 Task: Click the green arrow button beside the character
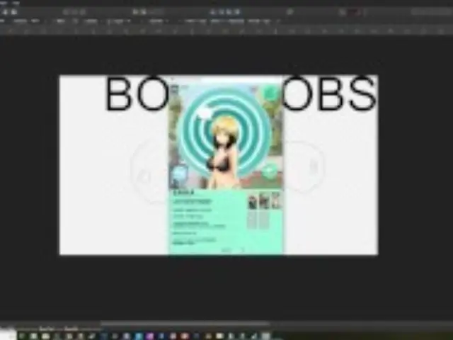tap(270, 171)
